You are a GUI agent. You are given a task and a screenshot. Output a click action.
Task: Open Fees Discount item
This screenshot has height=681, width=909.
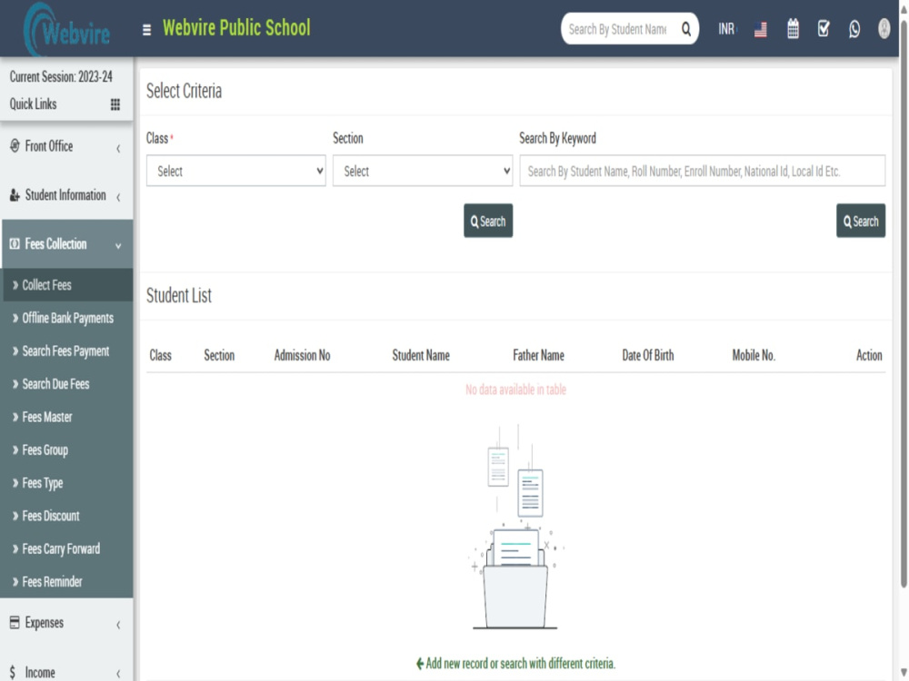[x=66, y=516]
